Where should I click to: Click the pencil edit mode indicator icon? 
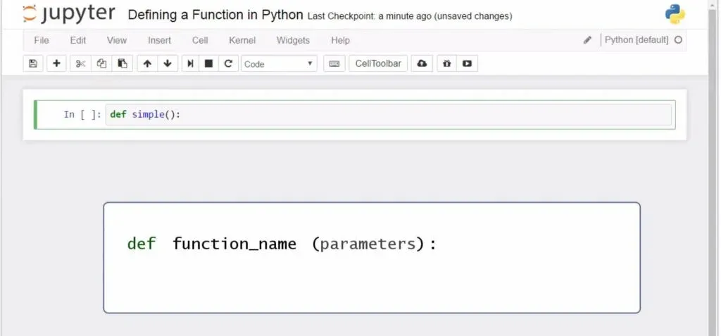tap(587, 40)
